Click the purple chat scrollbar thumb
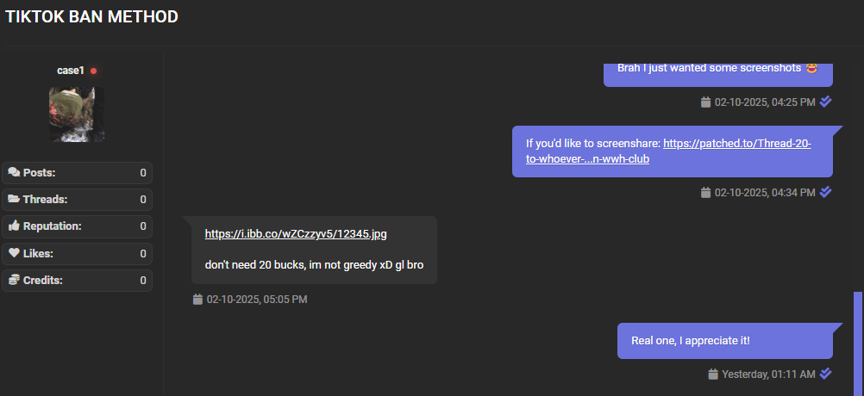Screen dimensions: 864x396 pyautogui.click(x=857, y=343)
